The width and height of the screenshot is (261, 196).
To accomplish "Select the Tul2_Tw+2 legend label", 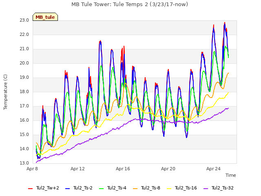I will click(48, 188).
